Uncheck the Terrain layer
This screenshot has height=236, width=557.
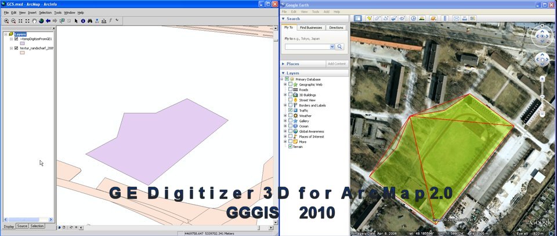(x=290, y=146)
